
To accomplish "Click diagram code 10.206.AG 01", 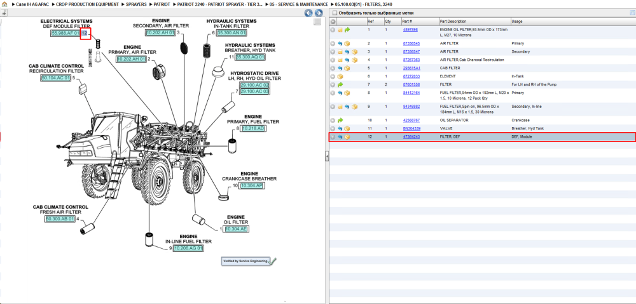I will tap(188, 248).
